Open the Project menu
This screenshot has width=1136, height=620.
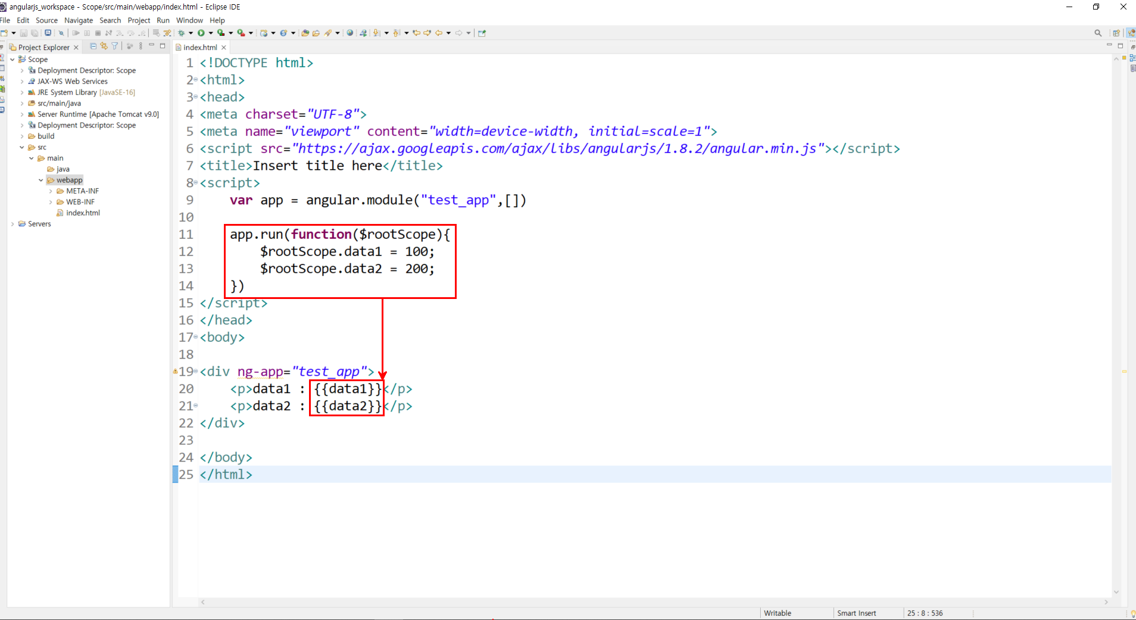pyautogui.click(x=139, y=20)
